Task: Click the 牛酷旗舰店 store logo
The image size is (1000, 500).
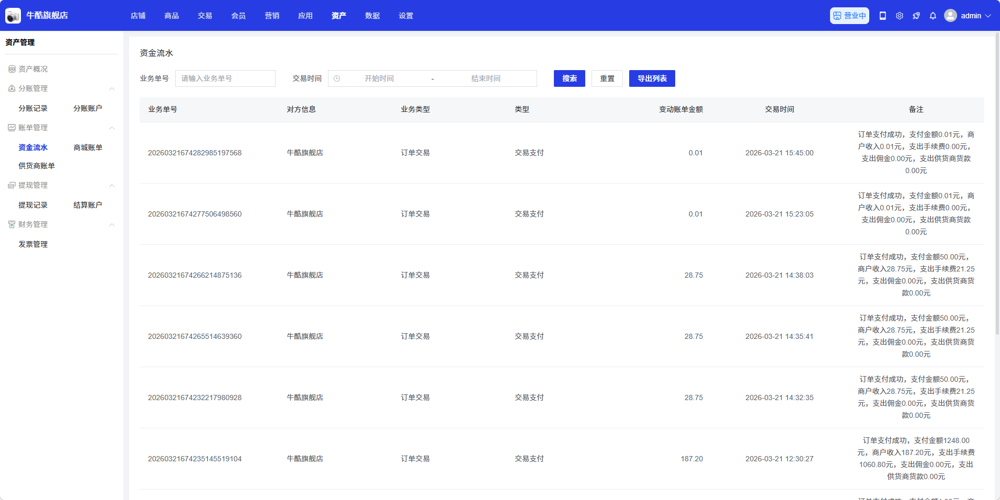Action: 13,16
